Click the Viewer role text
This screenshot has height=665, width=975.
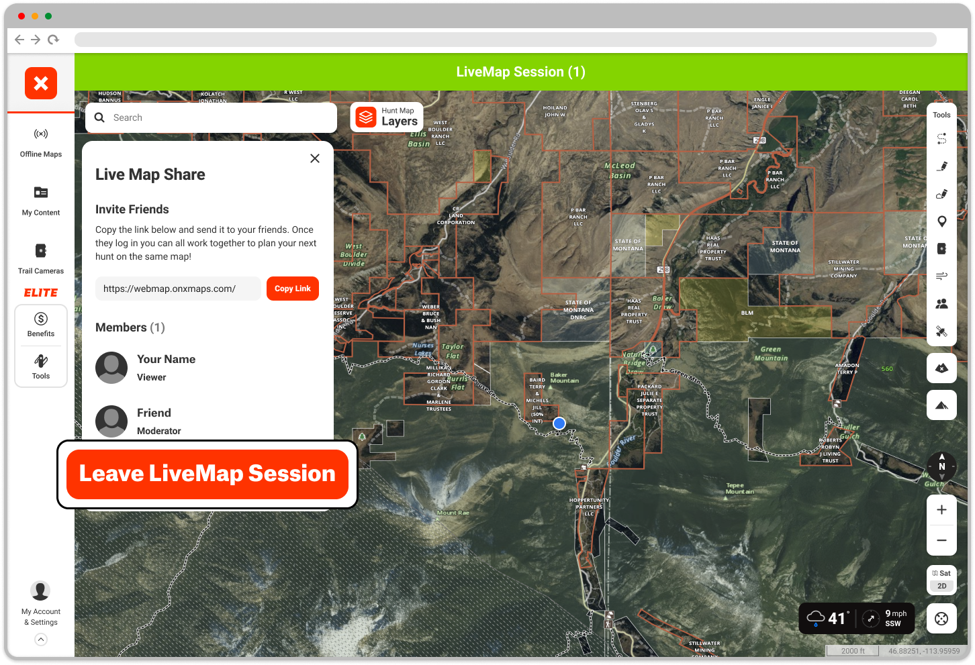152,377
